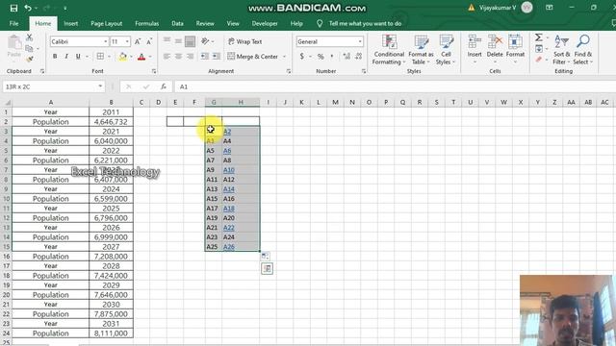Open Find & Select button
The image size is (616, 346).
[583, 50]
